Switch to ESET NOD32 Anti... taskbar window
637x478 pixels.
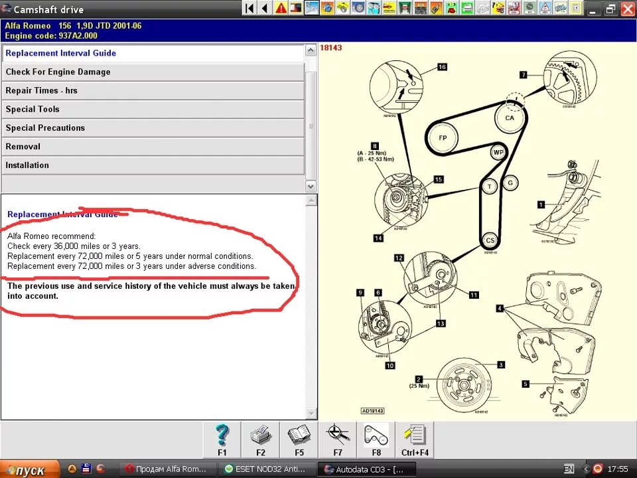[x=267, y=469]
